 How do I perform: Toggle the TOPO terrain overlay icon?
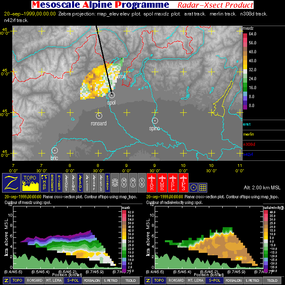pos(31,182)
